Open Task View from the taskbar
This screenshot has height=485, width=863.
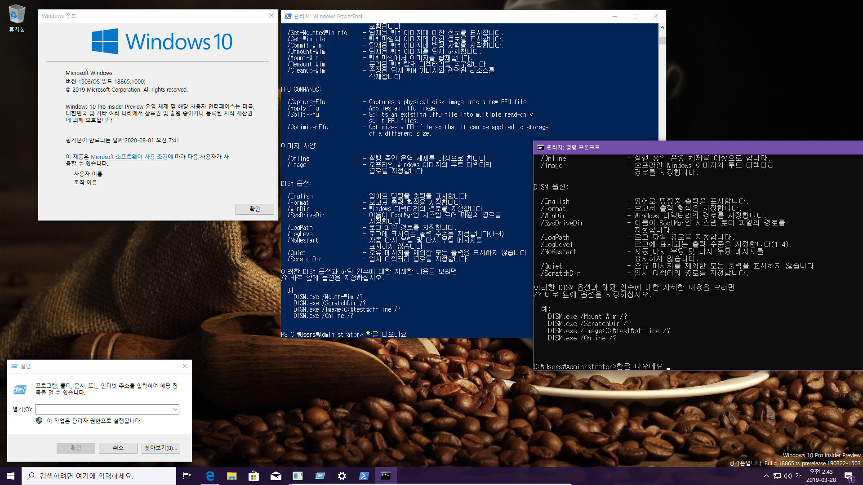point(187,476)
